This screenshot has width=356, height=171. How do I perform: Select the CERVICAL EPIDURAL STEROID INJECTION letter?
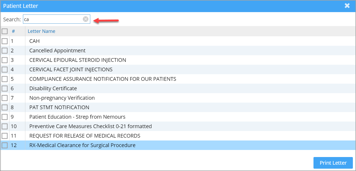tap(78, 60)
